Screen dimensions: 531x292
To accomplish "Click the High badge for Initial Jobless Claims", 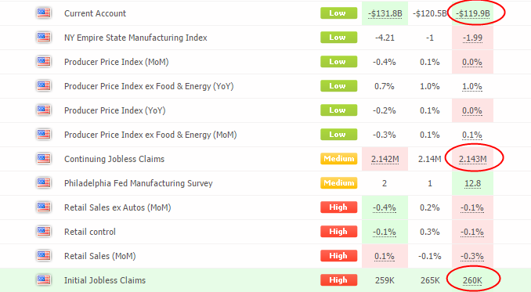I will point(338,280).
